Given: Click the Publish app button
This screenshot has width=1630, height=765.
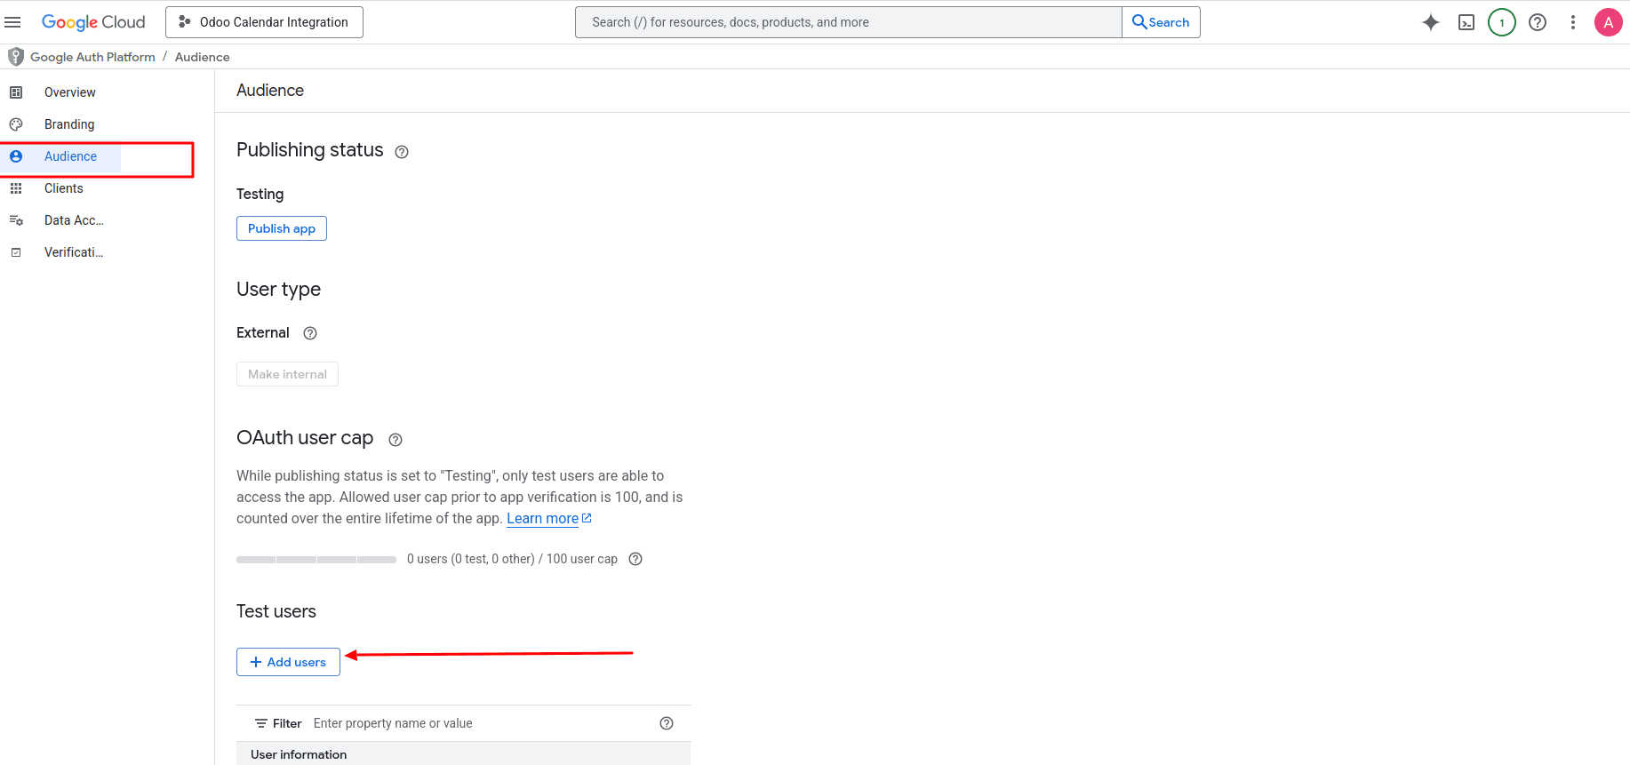Looking at the screenshot, I should pos(282,228).
